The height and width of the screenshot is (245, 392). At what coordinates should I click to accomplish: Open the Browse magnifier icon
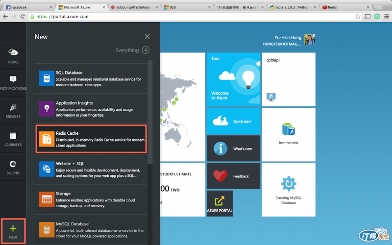13,107
